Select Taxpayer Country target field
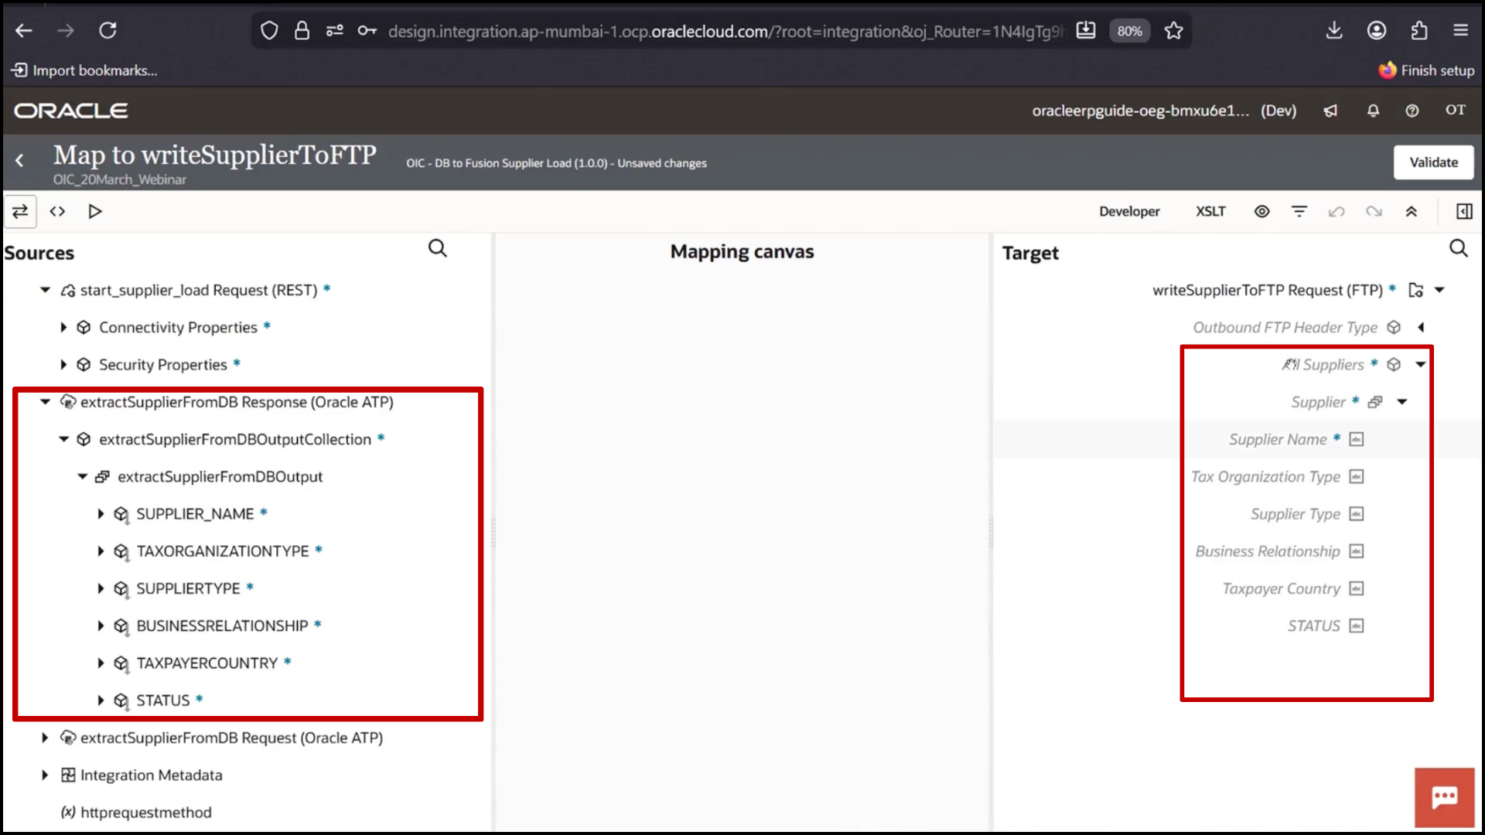Image resolution: width=1485 pixels, height=835 pixels. [x=1281, y=588]
